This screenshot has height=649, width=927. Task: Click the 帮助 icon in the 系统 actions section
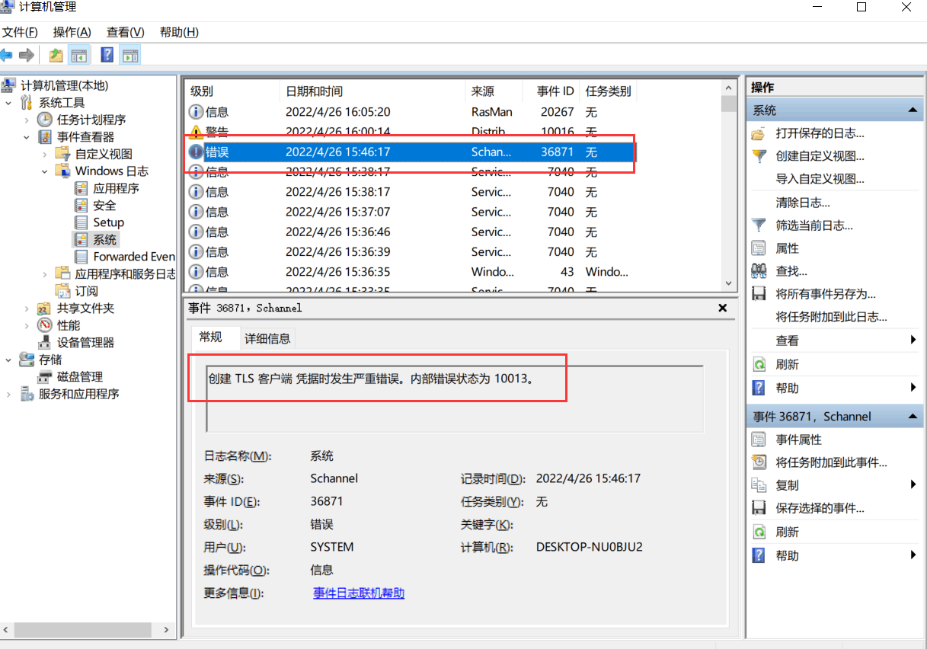point(759,388)
